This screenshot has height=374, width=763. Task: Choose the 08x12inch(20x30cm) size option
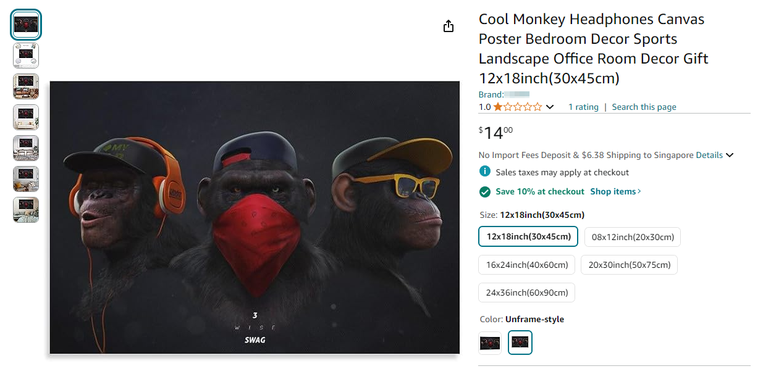[x=633, y=237]
